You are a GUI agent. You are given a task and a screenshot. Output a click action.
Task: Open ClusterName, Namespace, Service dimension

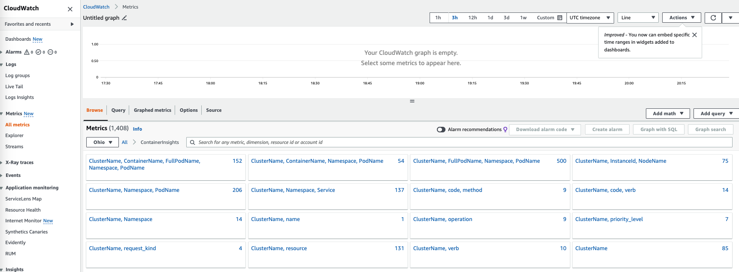click(293, 190)
